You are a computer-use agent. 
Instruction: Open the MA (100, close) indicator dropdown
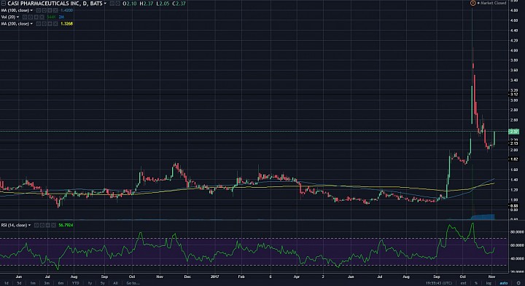tap(31, 10)
